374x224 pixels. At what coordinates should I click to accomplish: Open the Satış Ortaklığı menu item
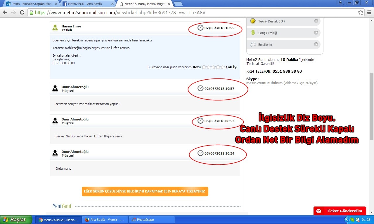[283, 33]
